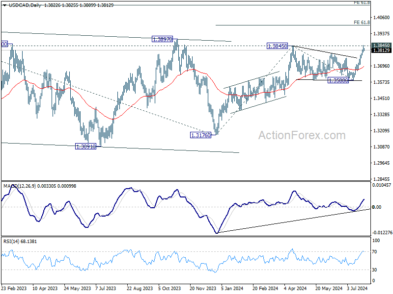Select the 3 Jul 2024 date marker
Viewport: 393px width, 294px height.
[357, 288]
